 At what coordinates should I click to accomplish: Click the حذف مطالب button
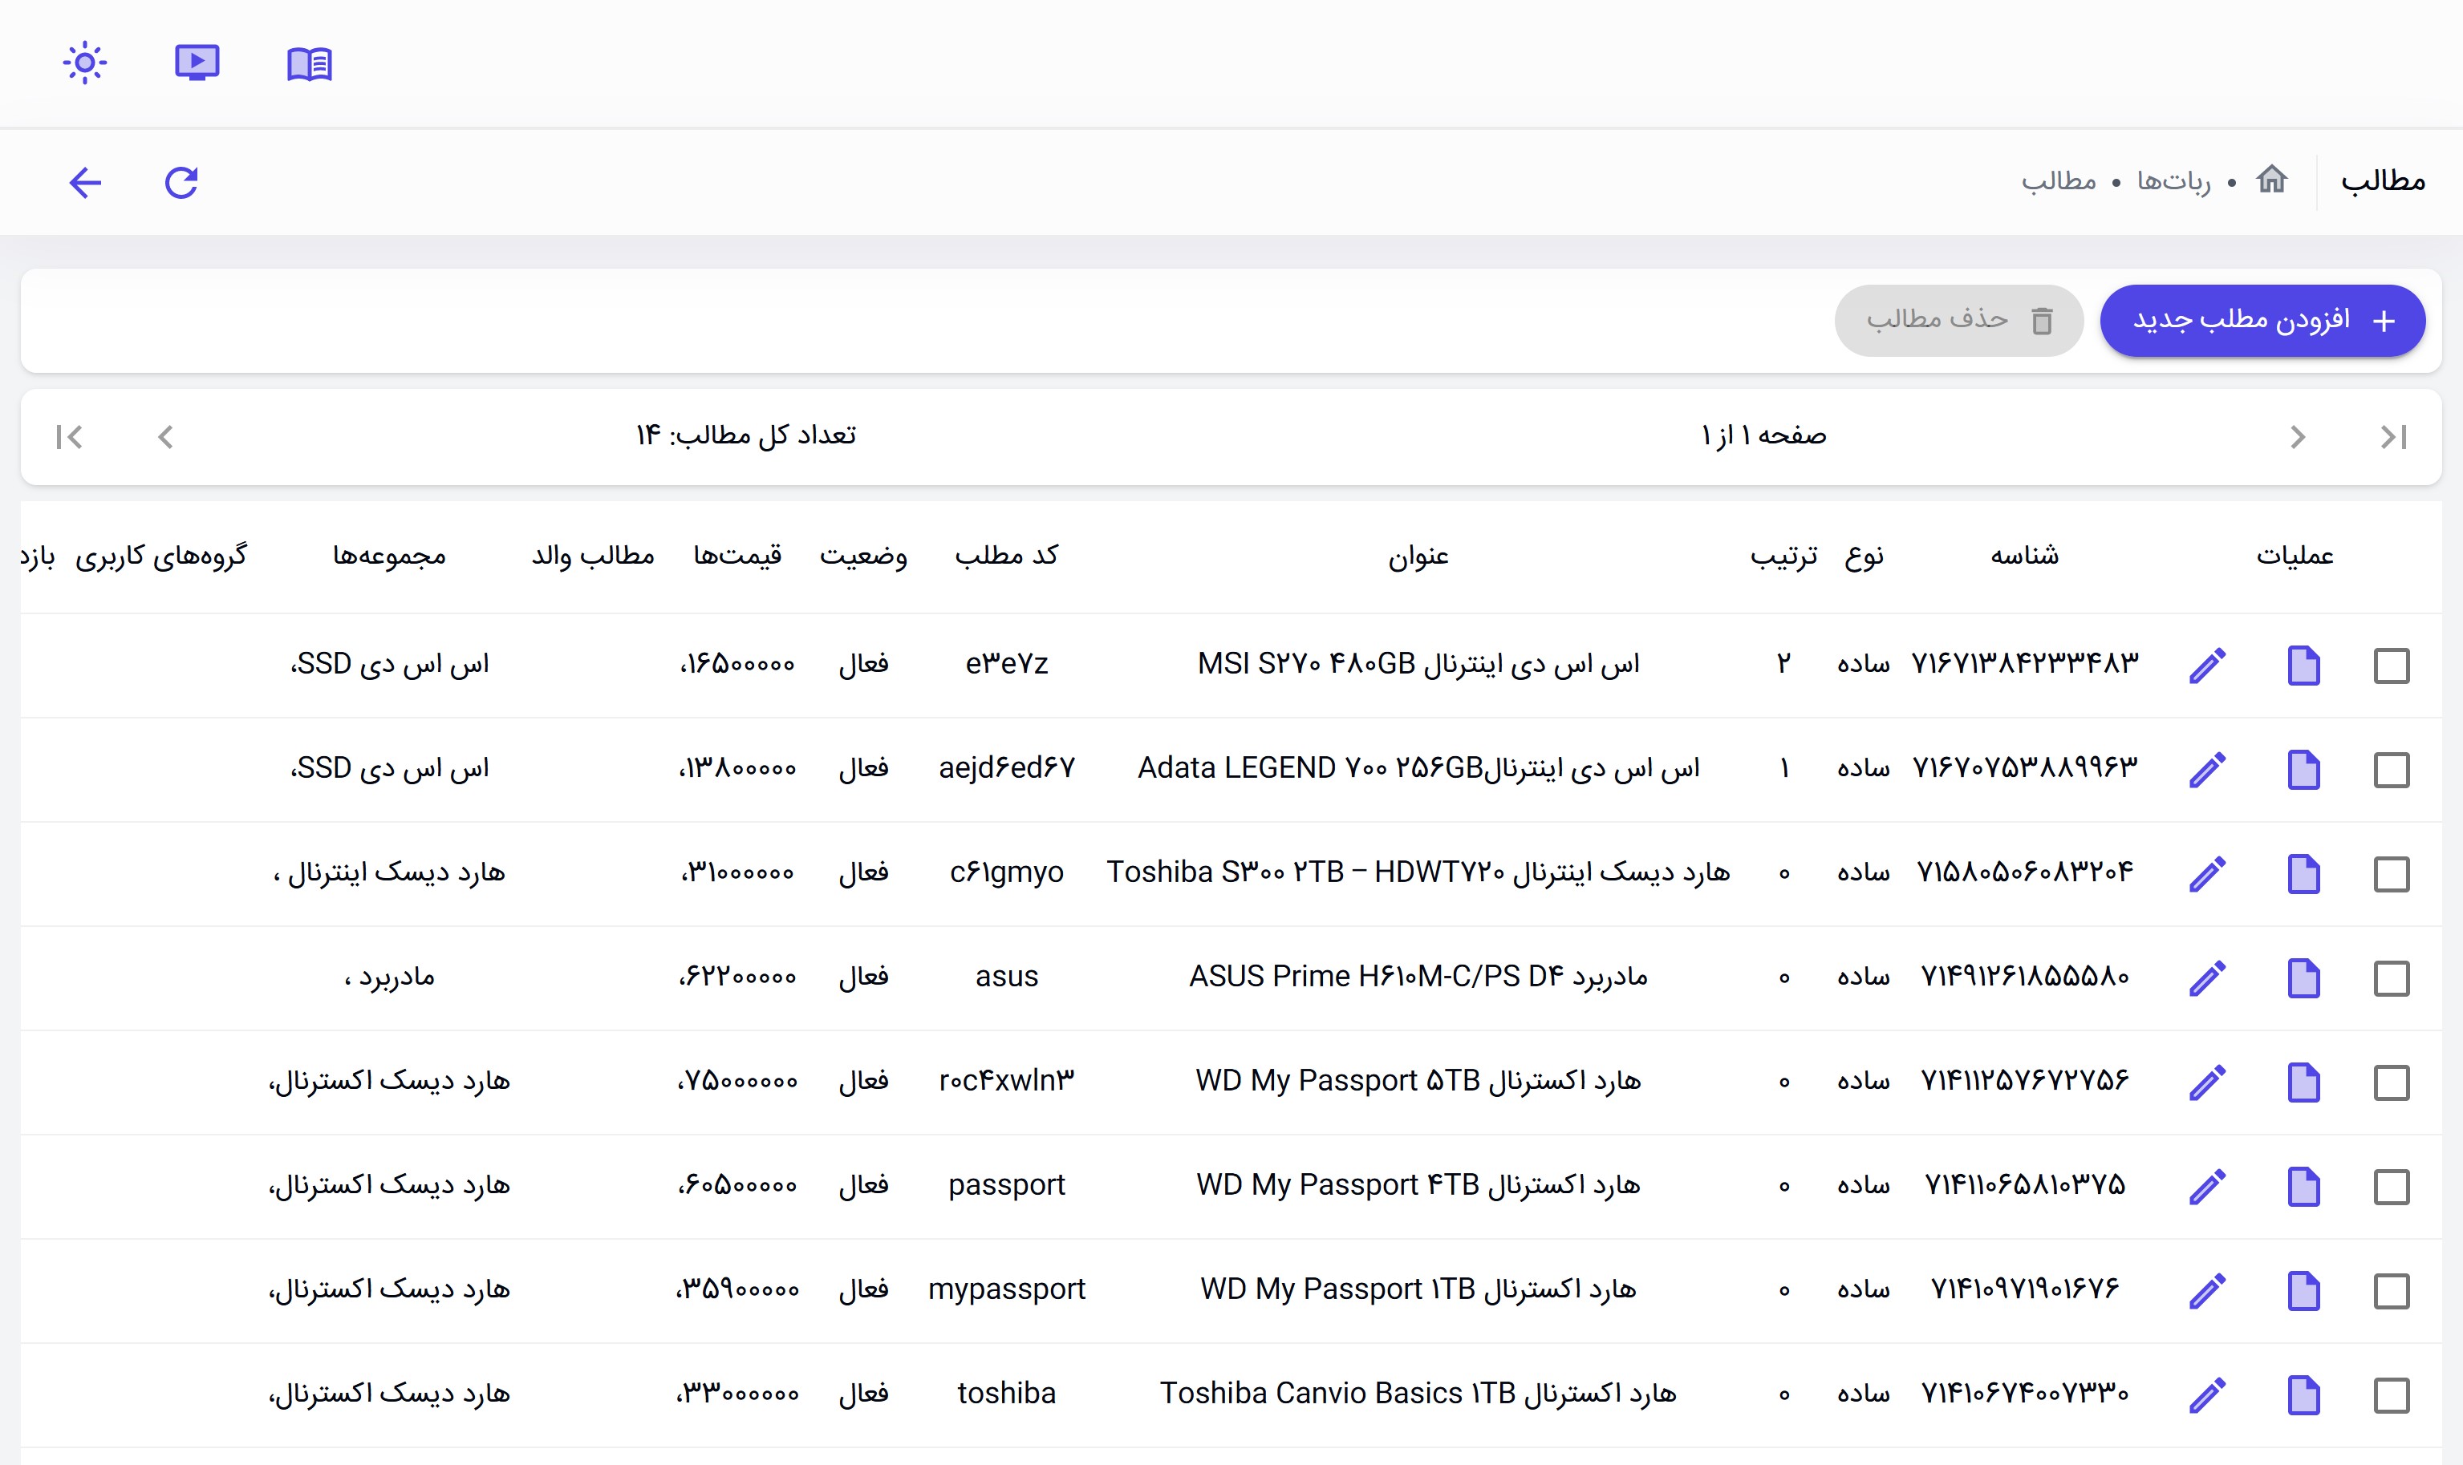[x=1958, y=320]
